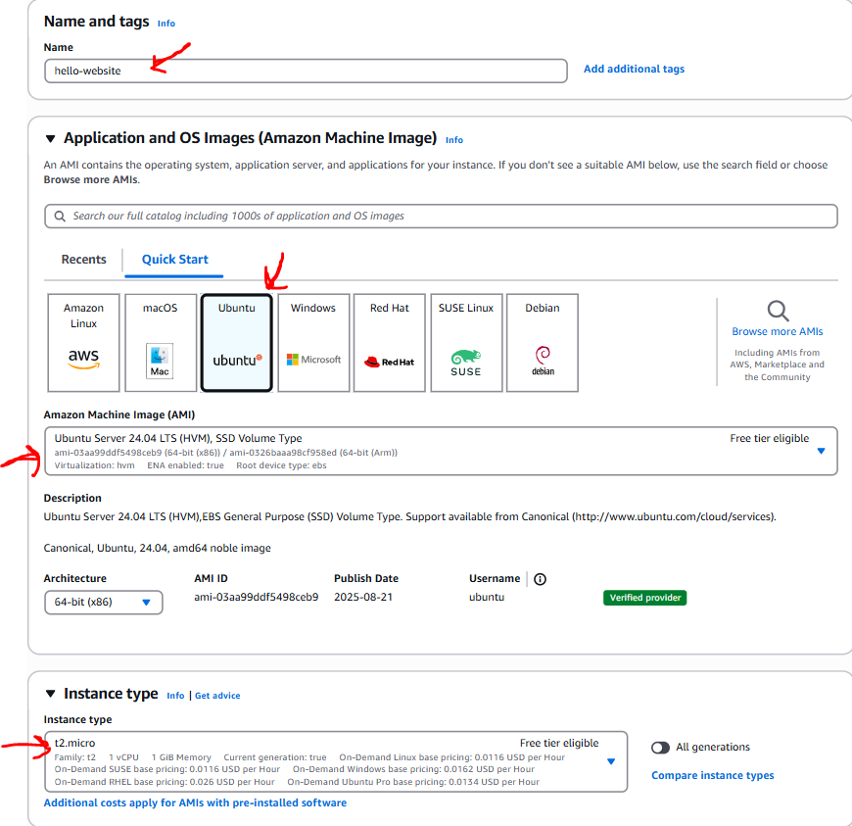Switch to the Quick Start tab

(x=175, y=260)
